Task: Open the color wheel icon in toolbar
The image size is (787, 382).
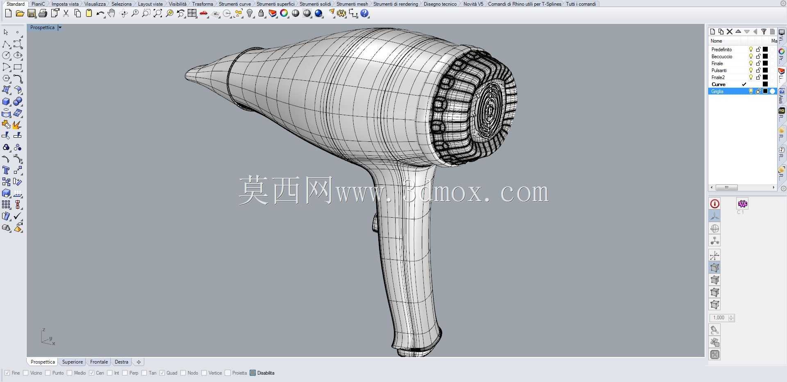Action: tap(284, 14)
